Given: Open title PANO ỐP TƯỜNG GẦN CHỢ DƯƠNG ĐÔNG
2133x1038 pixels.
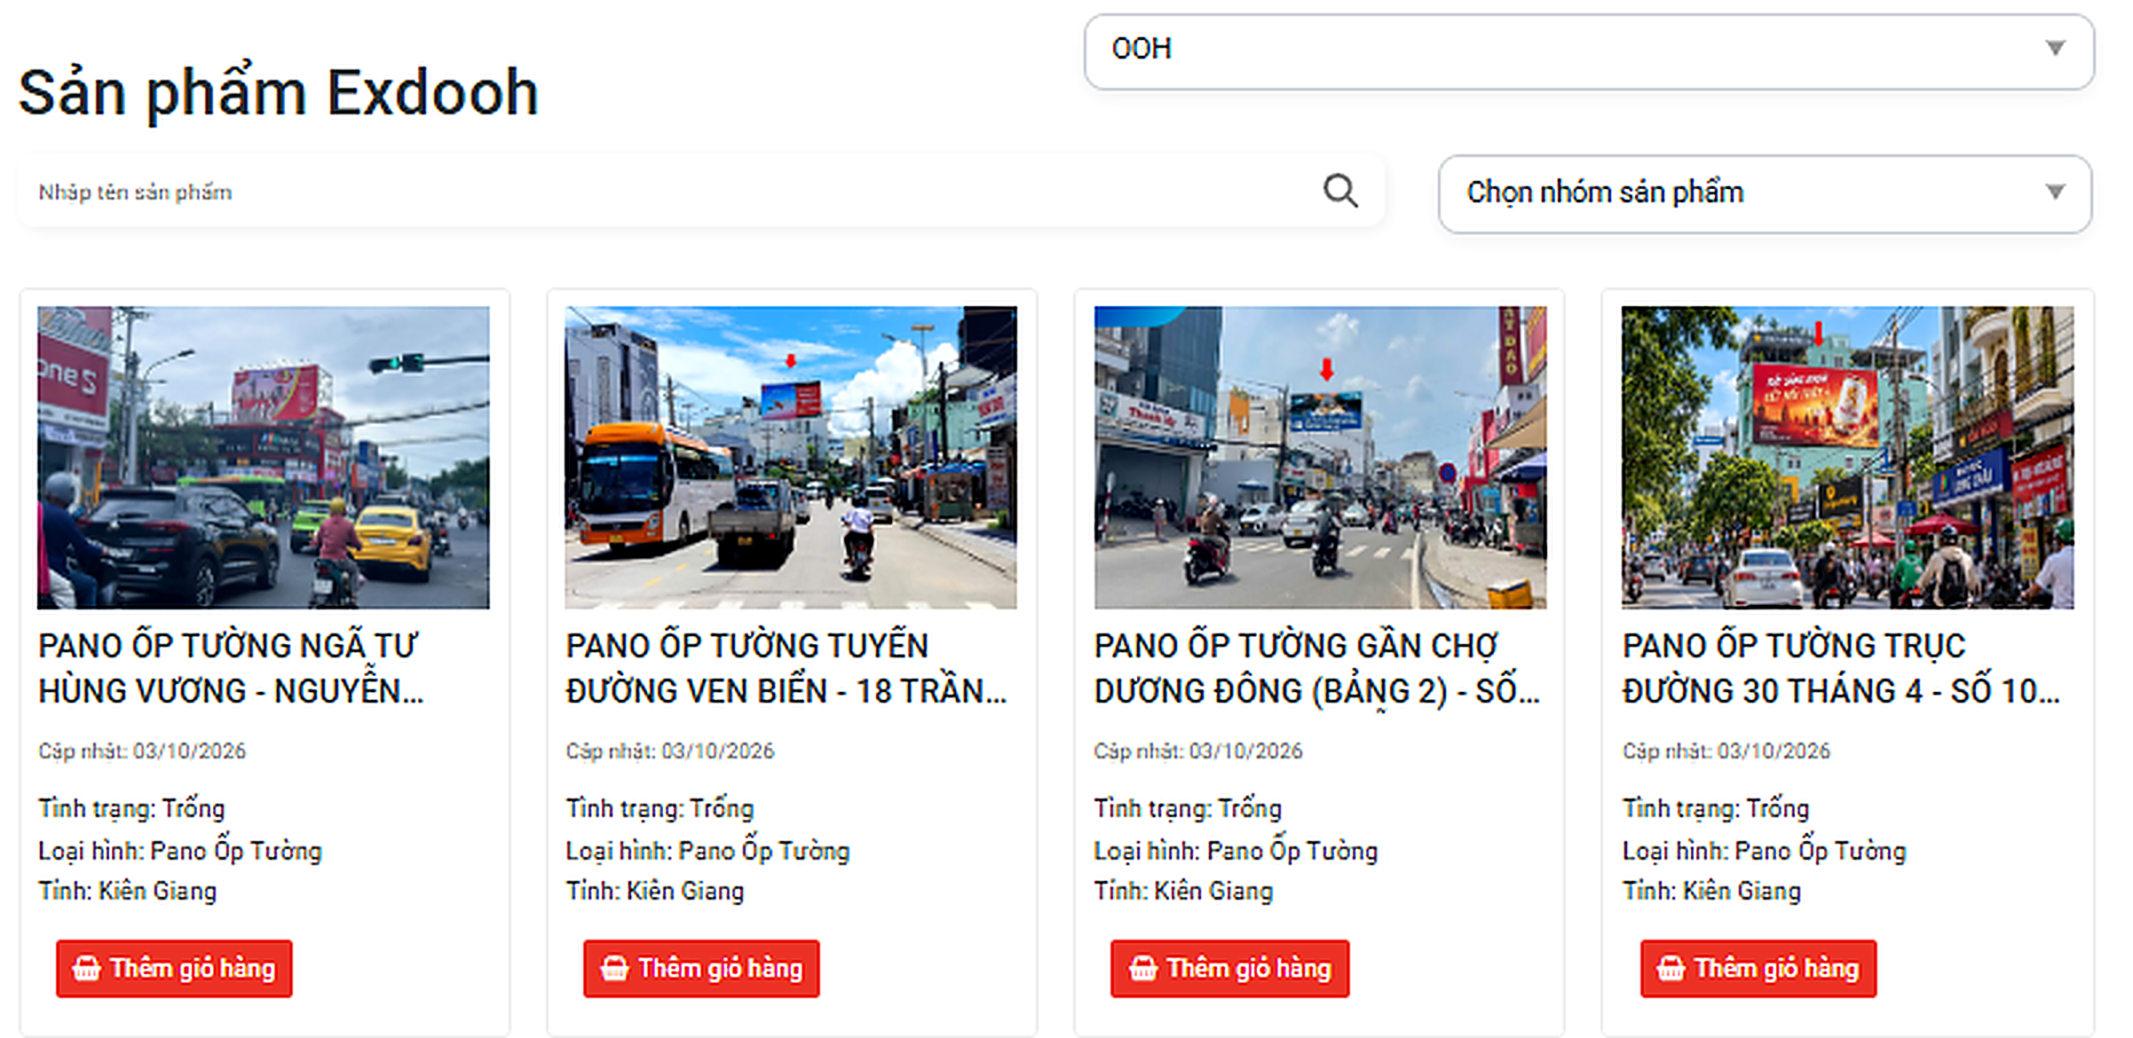Looking at the screenshot, I should 1317,668.
